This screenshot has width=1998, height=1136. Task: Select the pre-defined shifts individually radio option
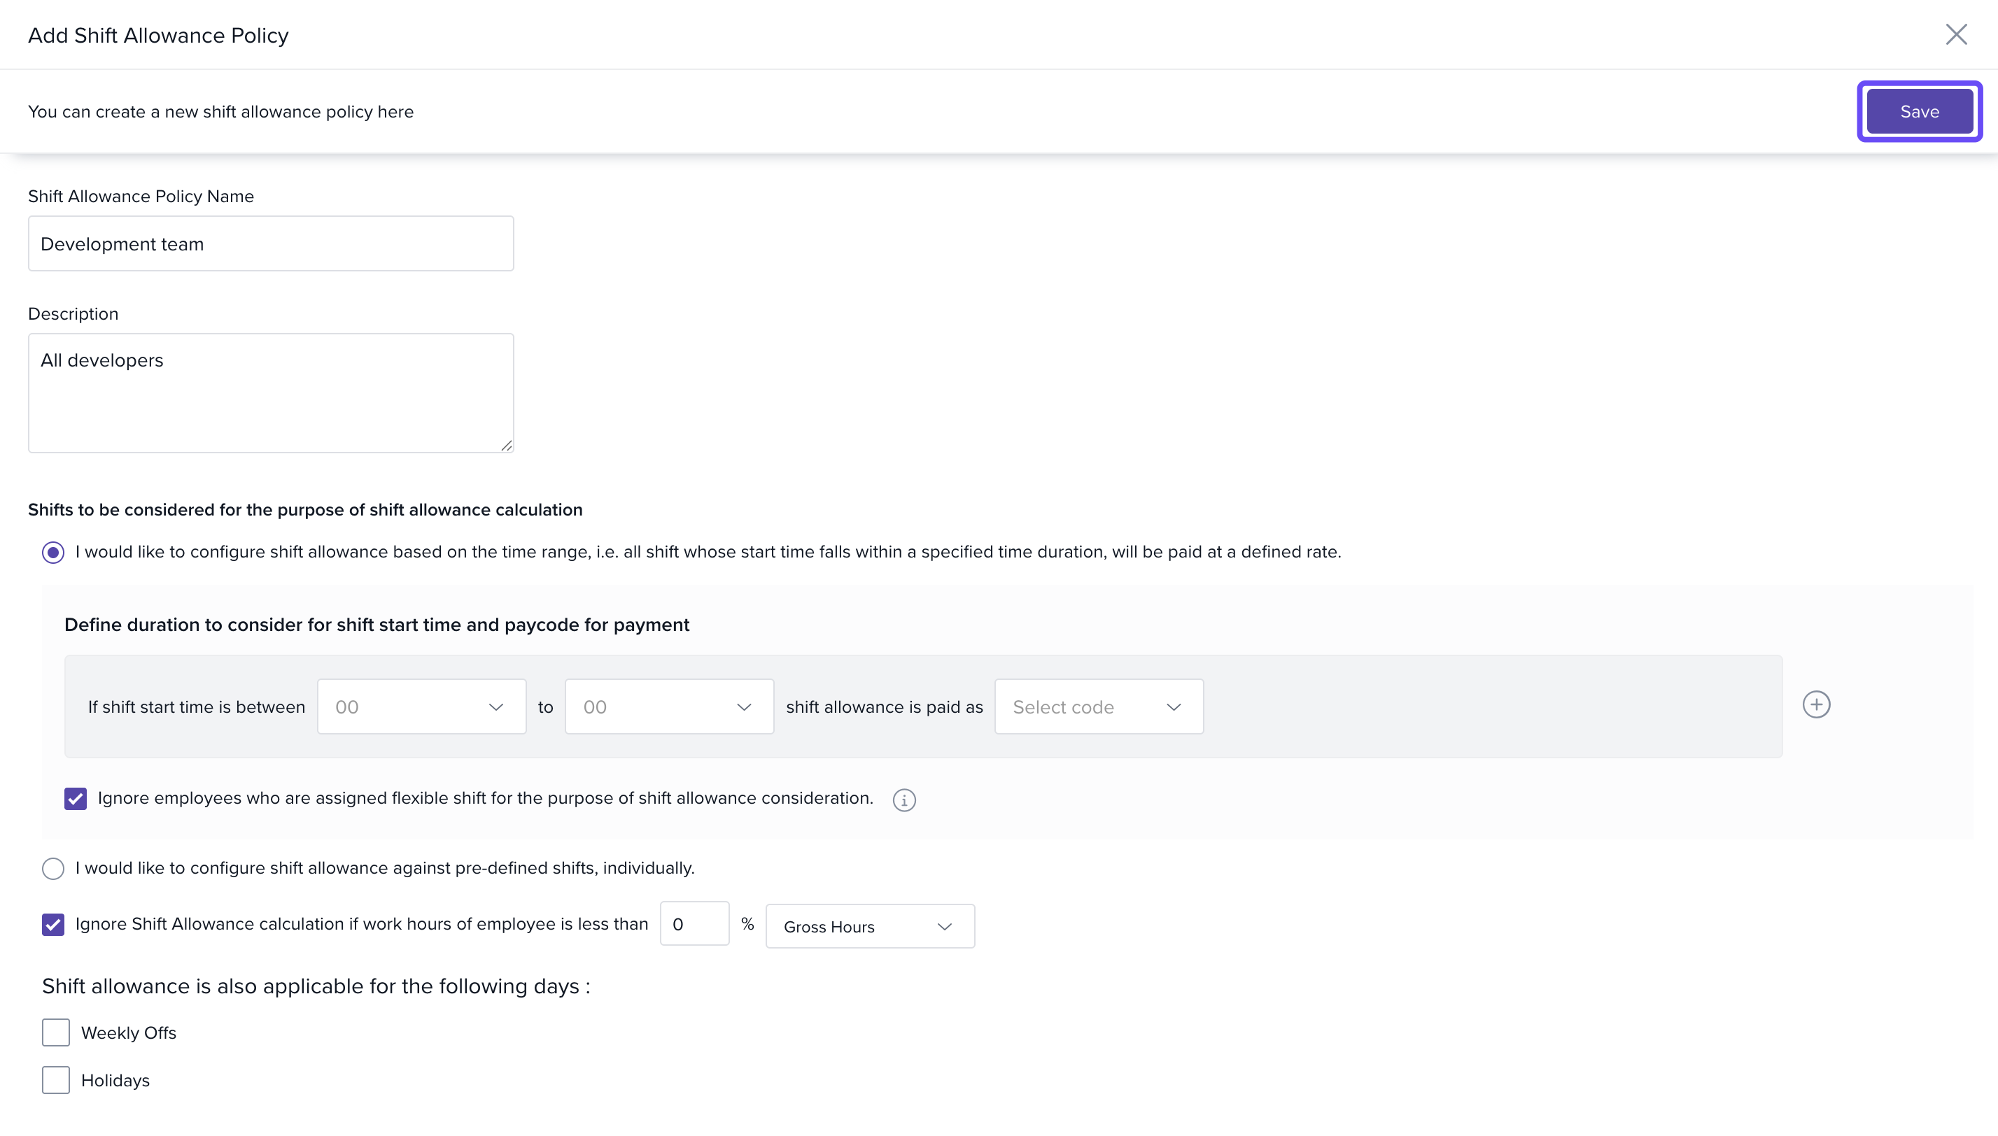53,868
